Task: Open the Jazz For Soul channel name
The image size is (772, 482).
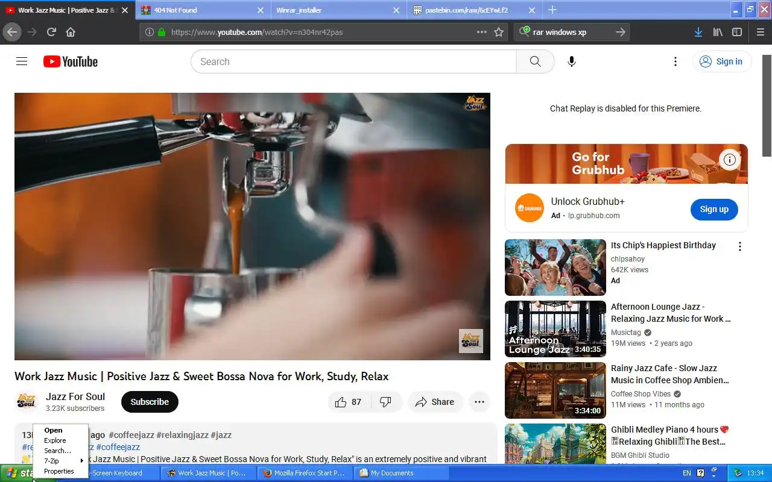Action: coord(75,396)
